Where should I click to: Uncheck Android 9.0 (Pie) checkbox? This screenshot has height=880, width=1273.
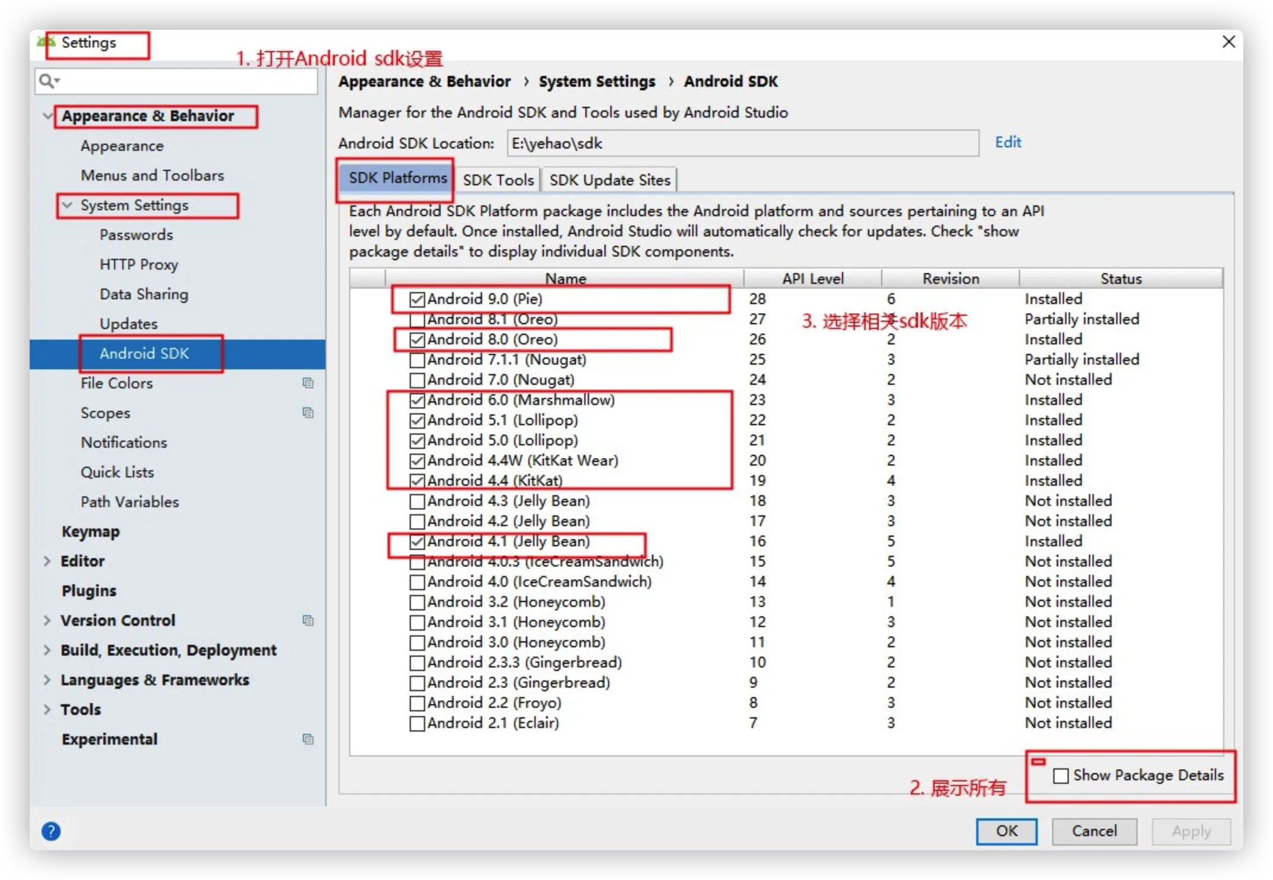[417, 299]
